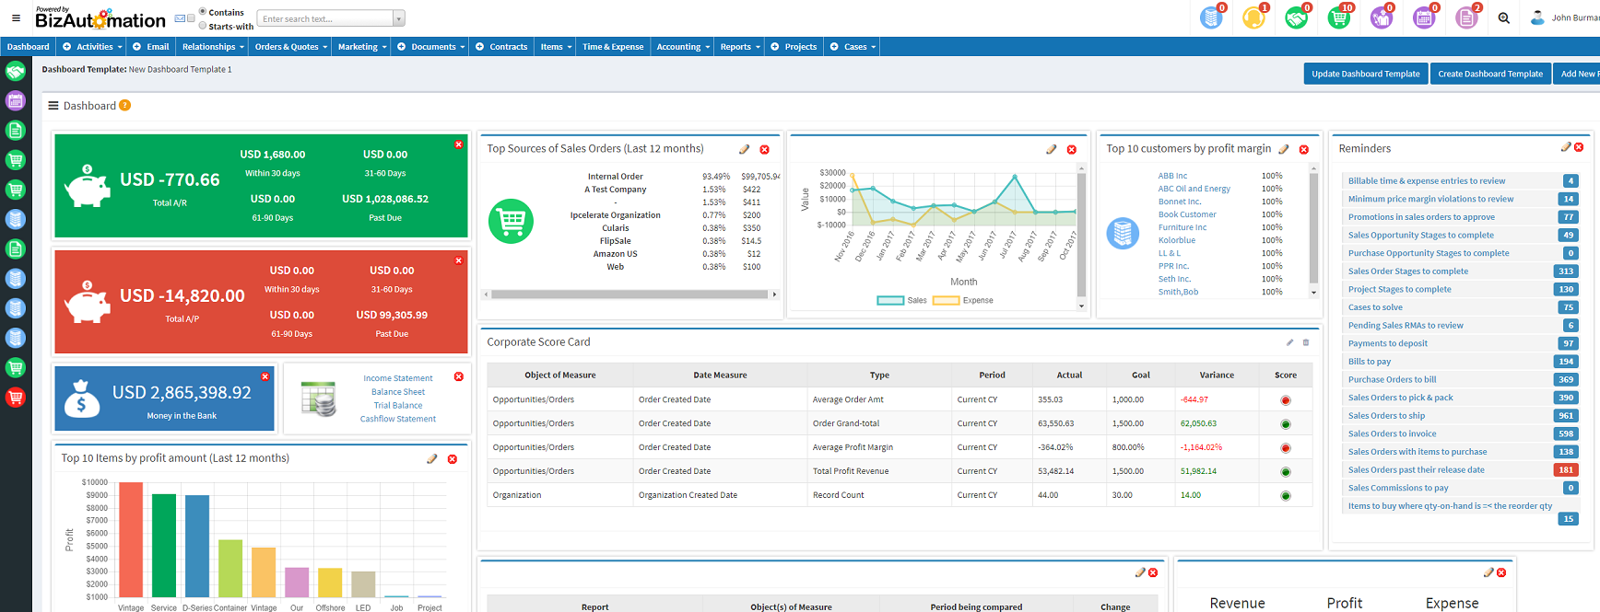The width and height of the screenshot is (1600, 612).
Task: Open the green shopping cart notification icon
Action: coord(1338,17)
